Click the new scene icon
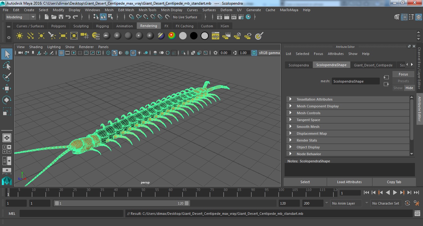This screenshot has height=226, width=423. click(x=47, y=17)
